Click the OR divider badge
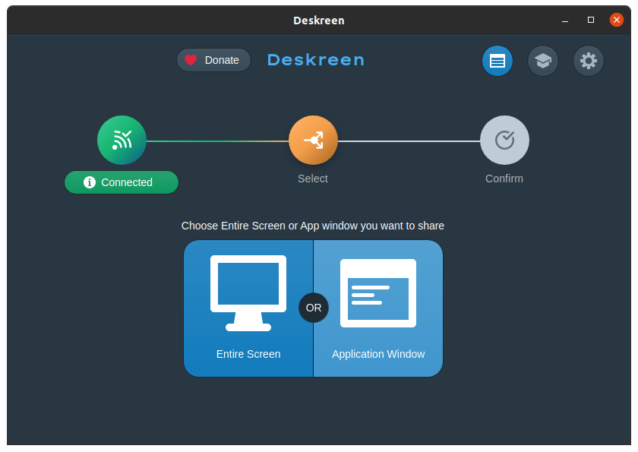This screenshot has width=638, height=452. [314, 308]
